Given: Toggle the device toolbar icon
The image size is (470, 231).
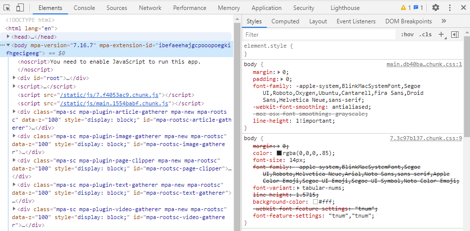Looking at the screenshot, I should point(20,8).
